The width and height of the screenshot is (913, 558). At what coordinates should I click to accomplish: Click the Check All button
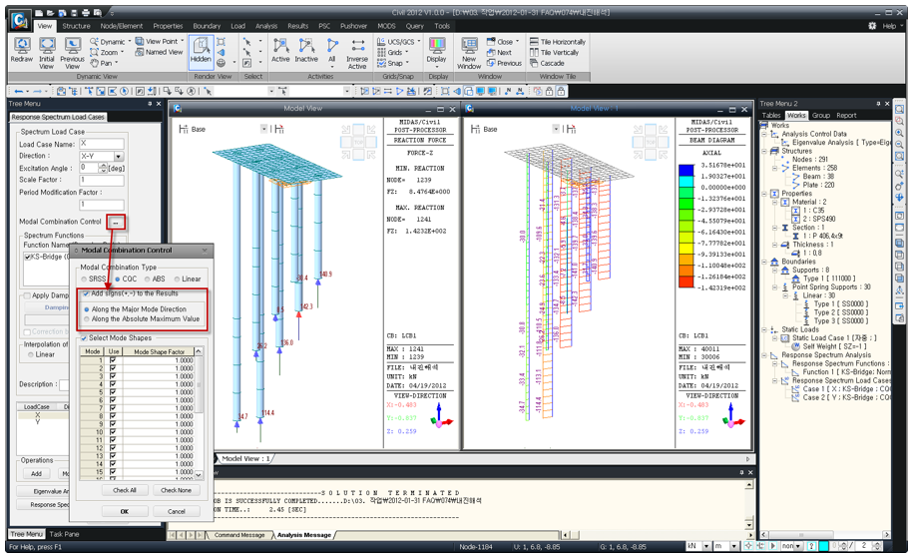(125, 490)
